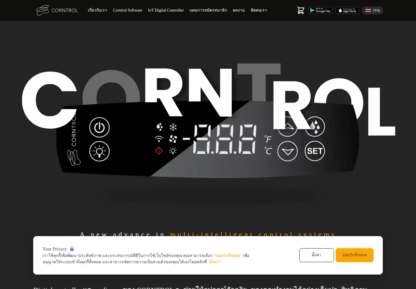Click the light bulb circle icon on controller
Viewport: 416px width, 289px height.
(x=99, y=151)
